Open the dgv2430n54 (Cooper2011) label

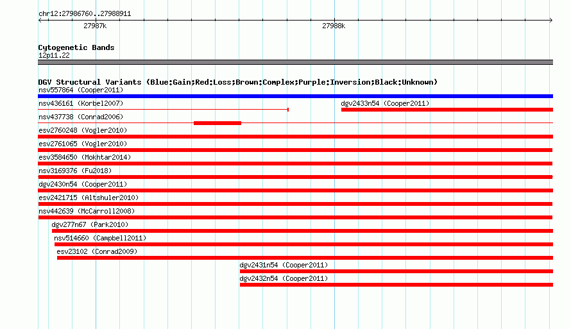(83, 184)
